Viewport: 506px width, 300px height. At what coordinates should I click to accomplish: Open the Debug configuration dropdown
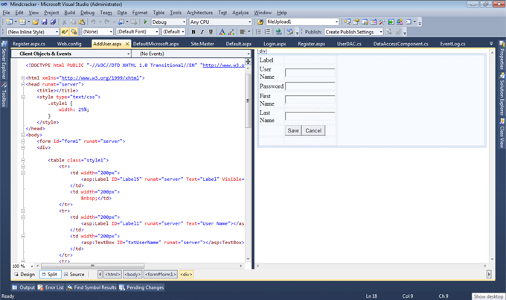point(168,22)
